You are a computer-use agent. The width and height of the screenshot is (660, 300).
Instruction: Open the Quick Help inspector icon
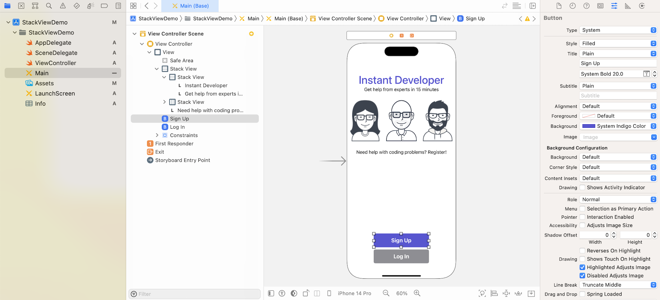point(586,6)
